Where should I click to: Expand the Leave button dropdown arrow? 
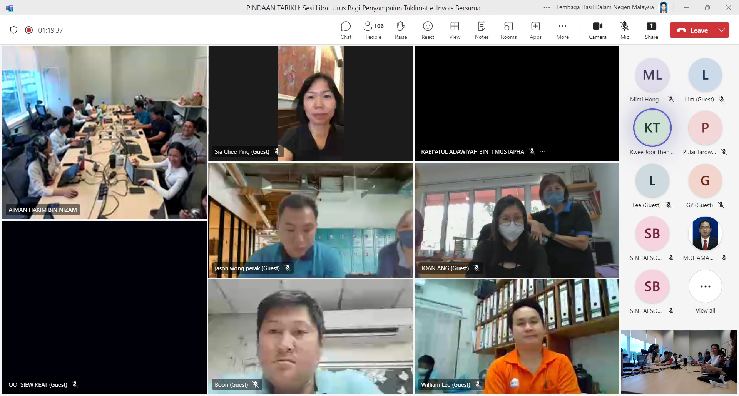coord(722,30)
